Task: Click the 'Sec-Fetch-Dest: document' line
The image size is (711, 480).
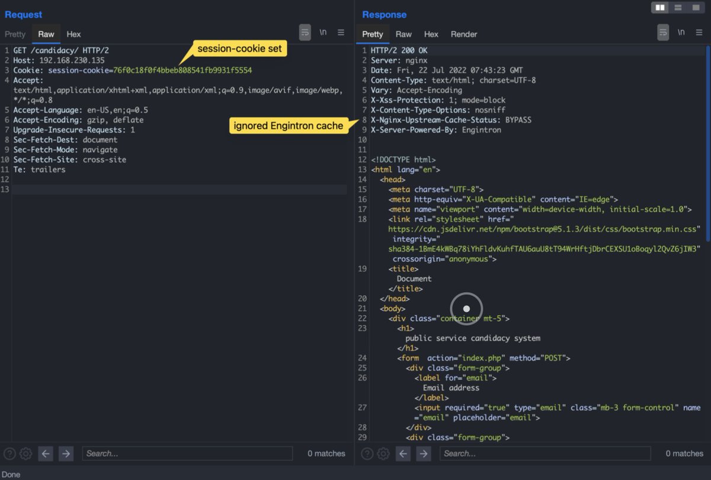Action: click(x=65, y=140)
